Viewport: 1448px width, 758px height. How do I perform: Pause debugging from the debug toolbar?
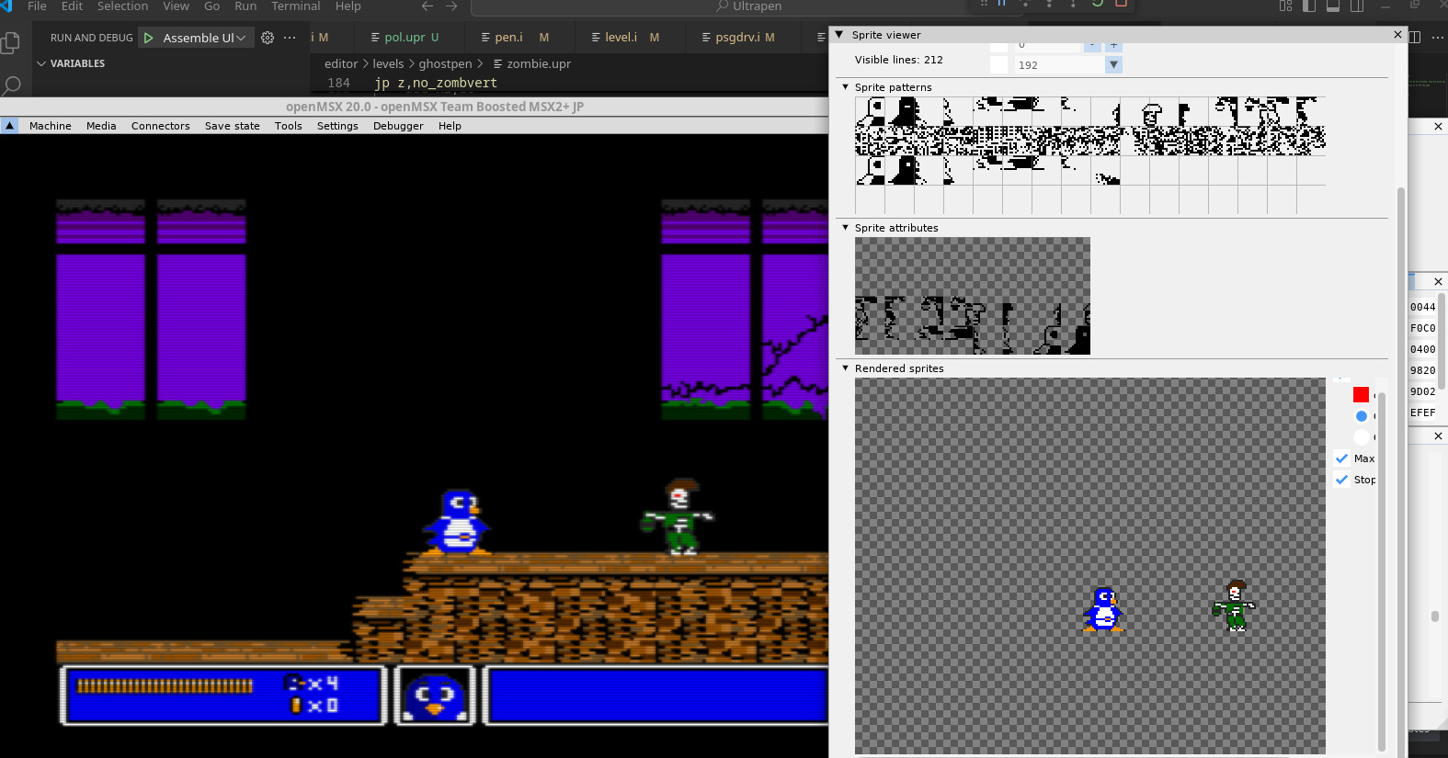pyautogui.click(x=1002, y=4)
